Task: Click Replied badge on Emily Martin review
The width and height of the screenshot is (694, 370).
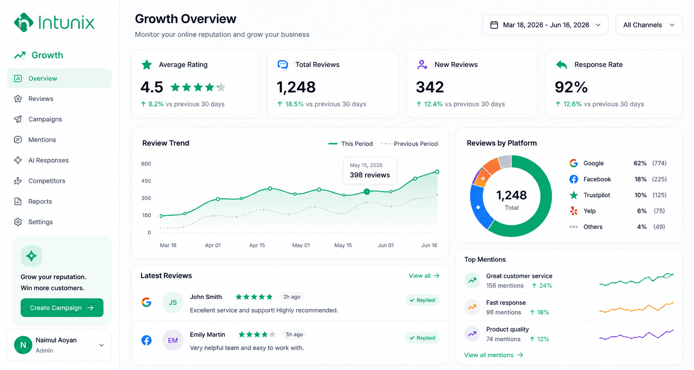Action: pos(422,338)
